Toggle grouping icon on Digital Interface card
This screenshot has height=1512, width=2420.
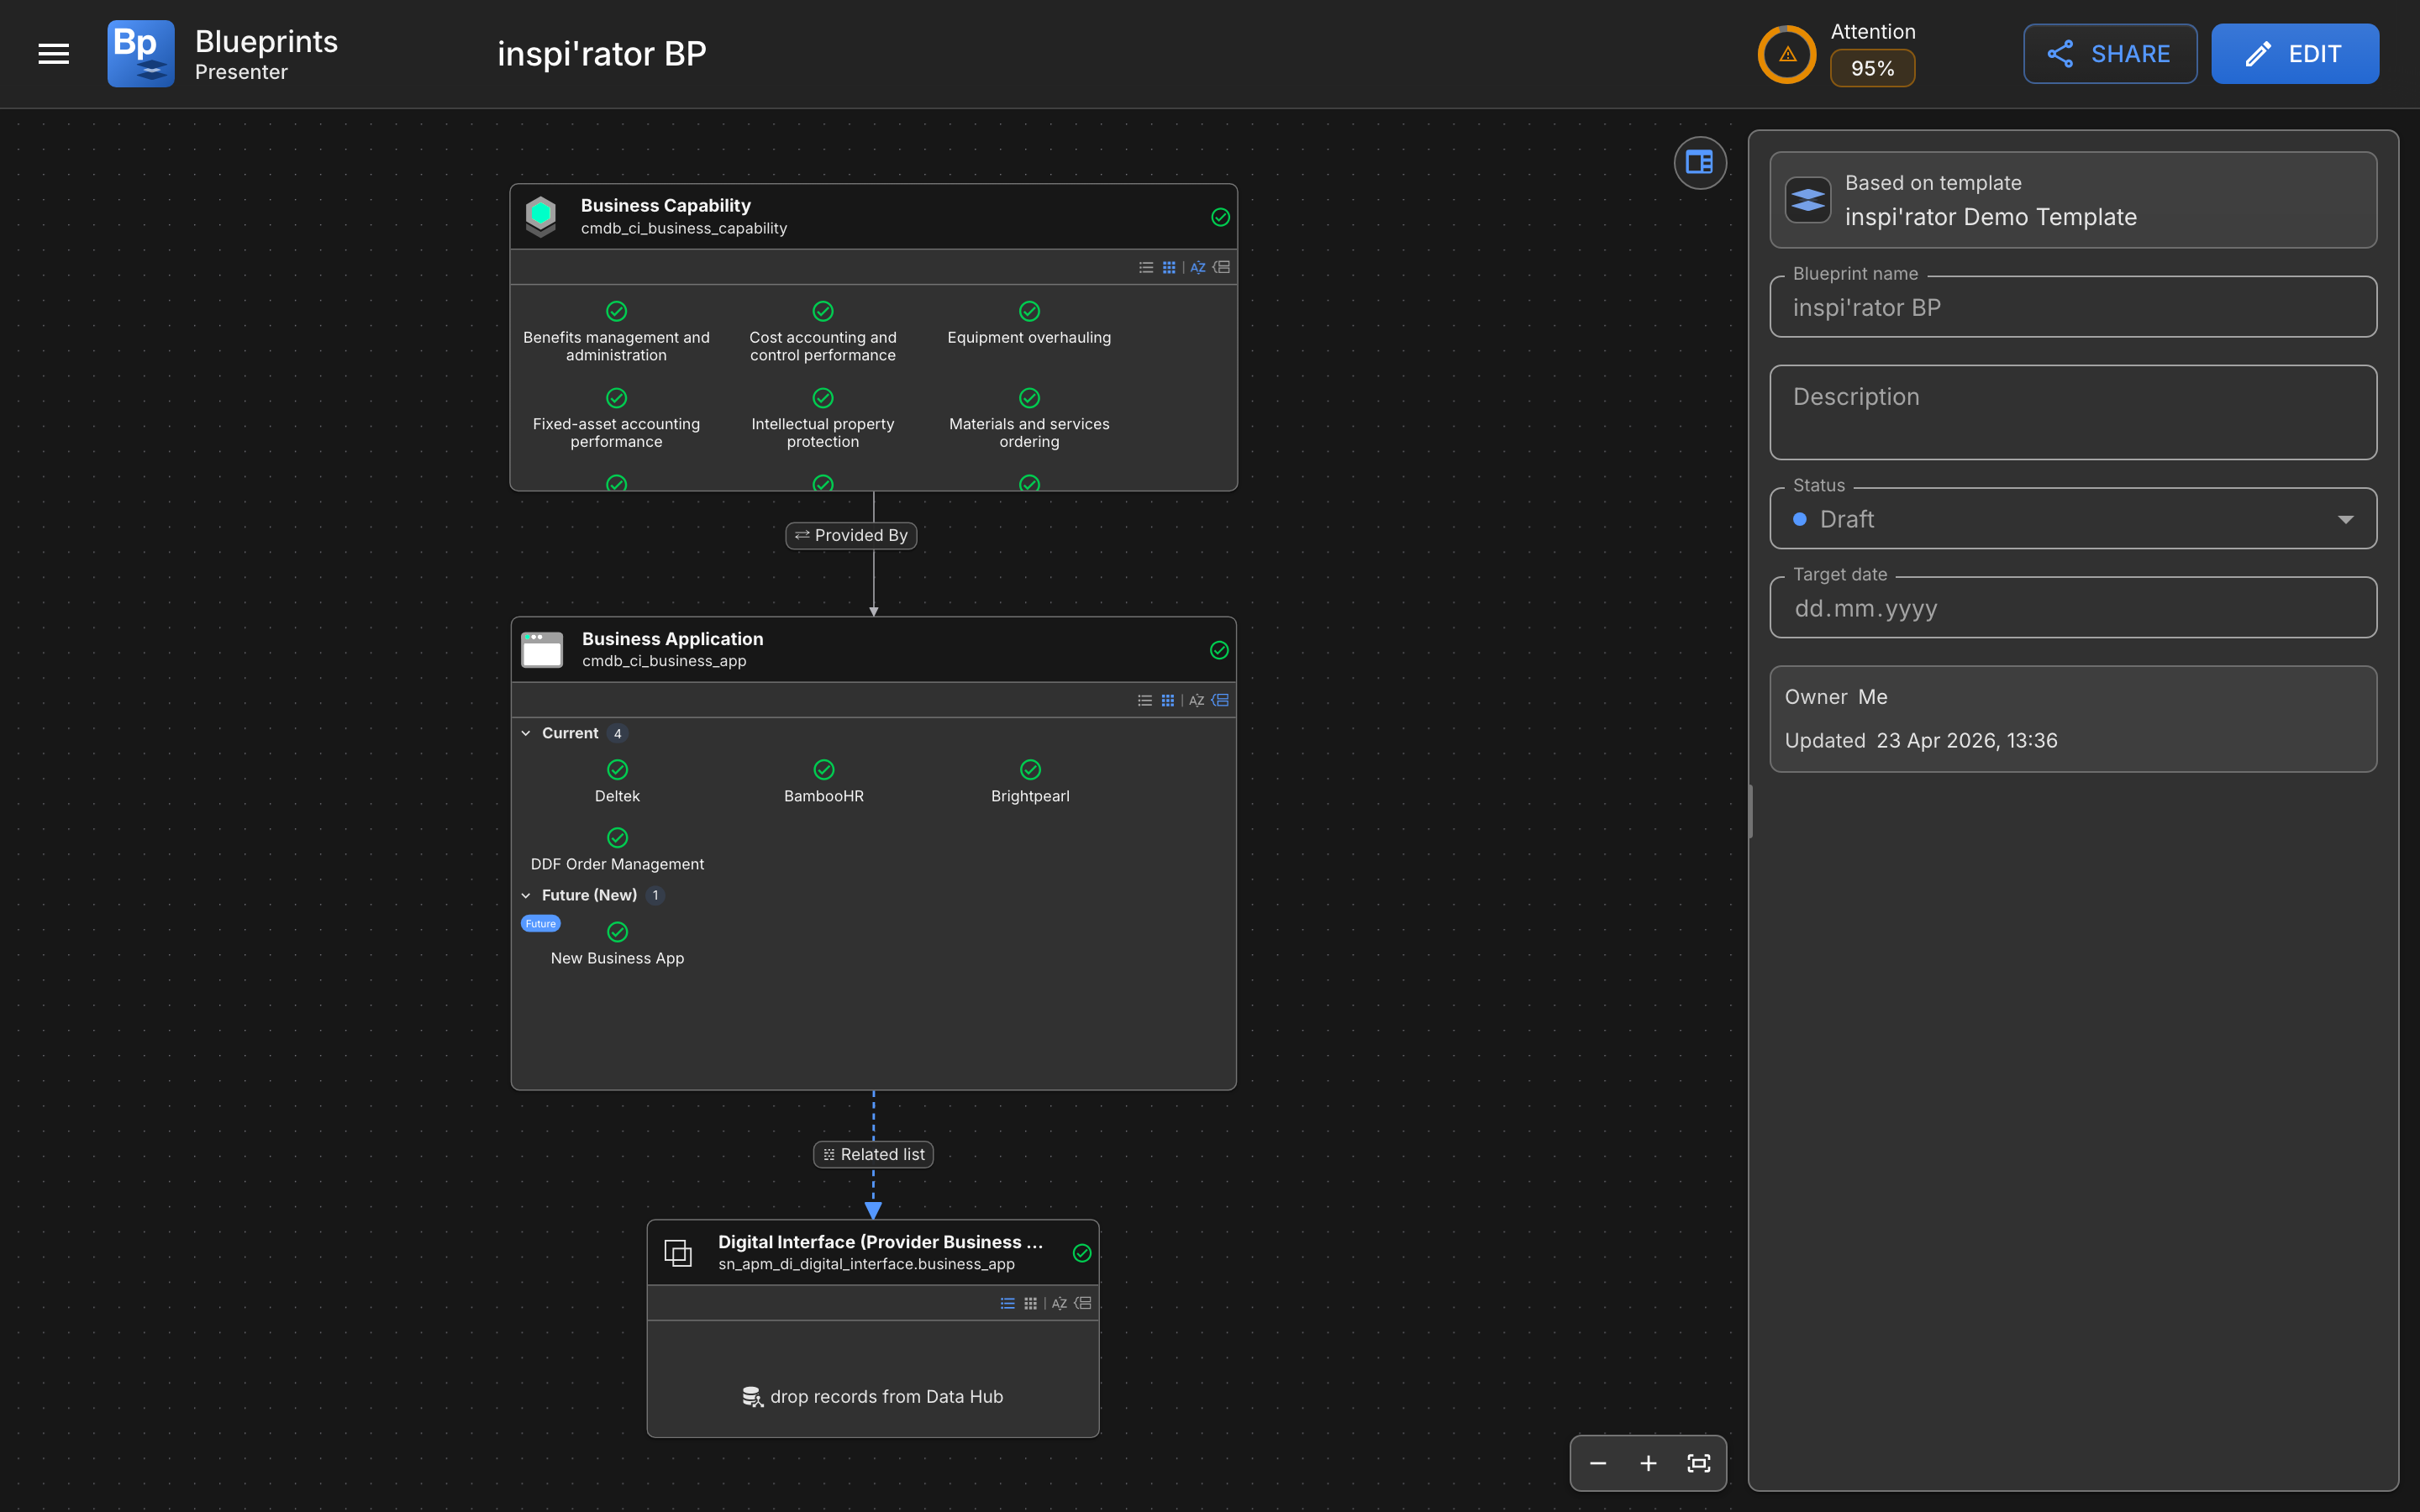pyautogui.click(x=1083, y=1303)
